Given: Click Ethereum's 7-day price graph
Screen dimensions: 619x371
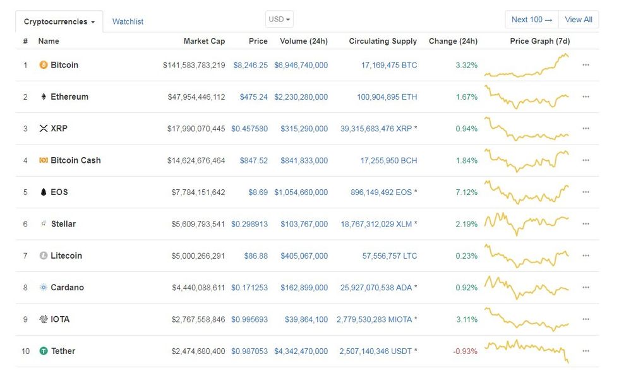Looking at the screenshot, I should click(526, 97).
